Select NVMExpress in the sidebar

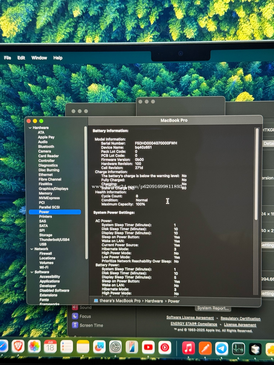[x=49, y=198]
